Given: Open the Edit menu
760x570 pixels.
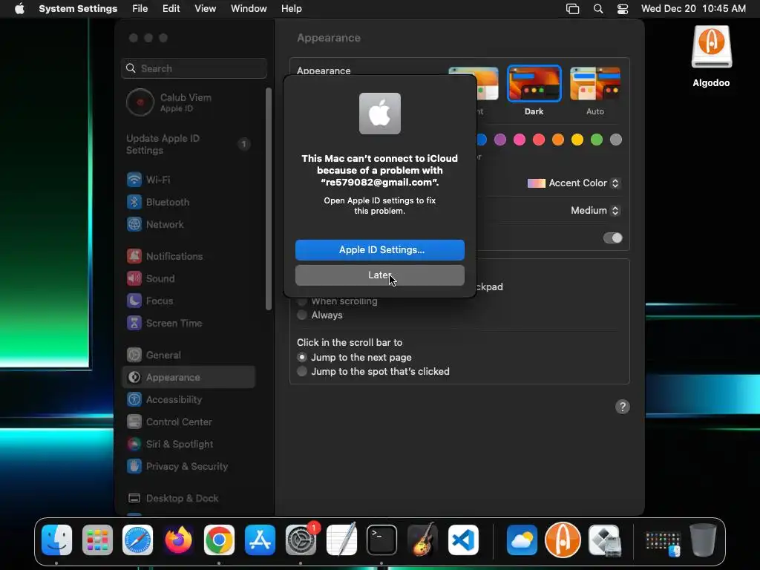Looking at the screenshot, I should (x=171, y=9).
